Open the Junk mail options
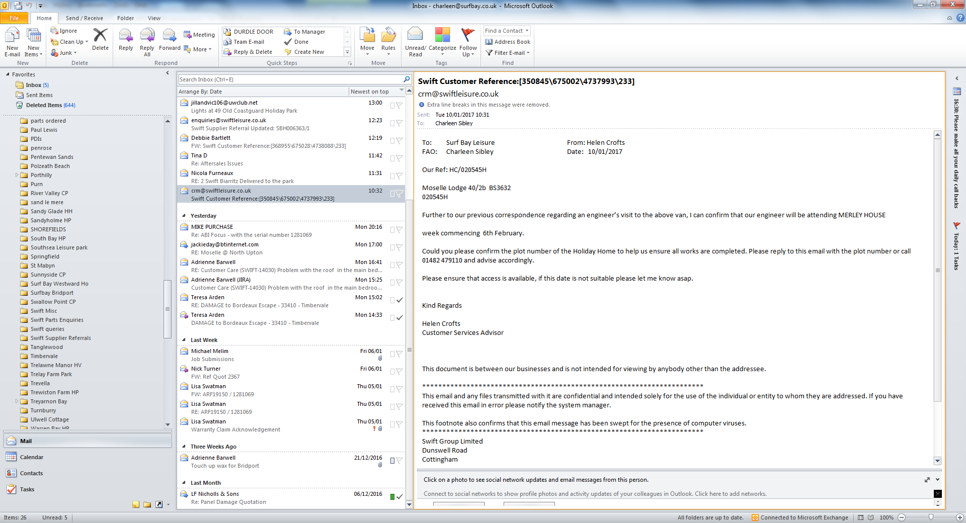This screenshot has width=966, height=523. pos(64,53)
